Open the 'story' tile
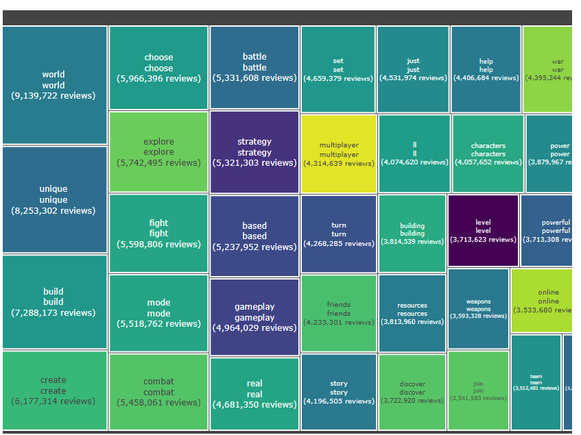Viewport: 581px width, 435px height. [x=339, y=392]
